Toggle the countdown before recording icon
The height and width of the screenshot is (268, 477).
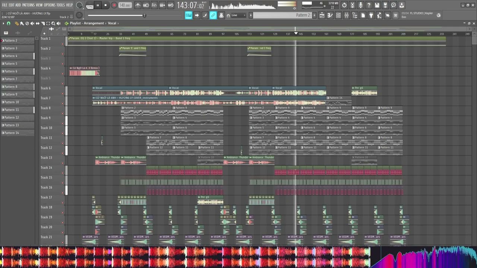click(154, 5)
